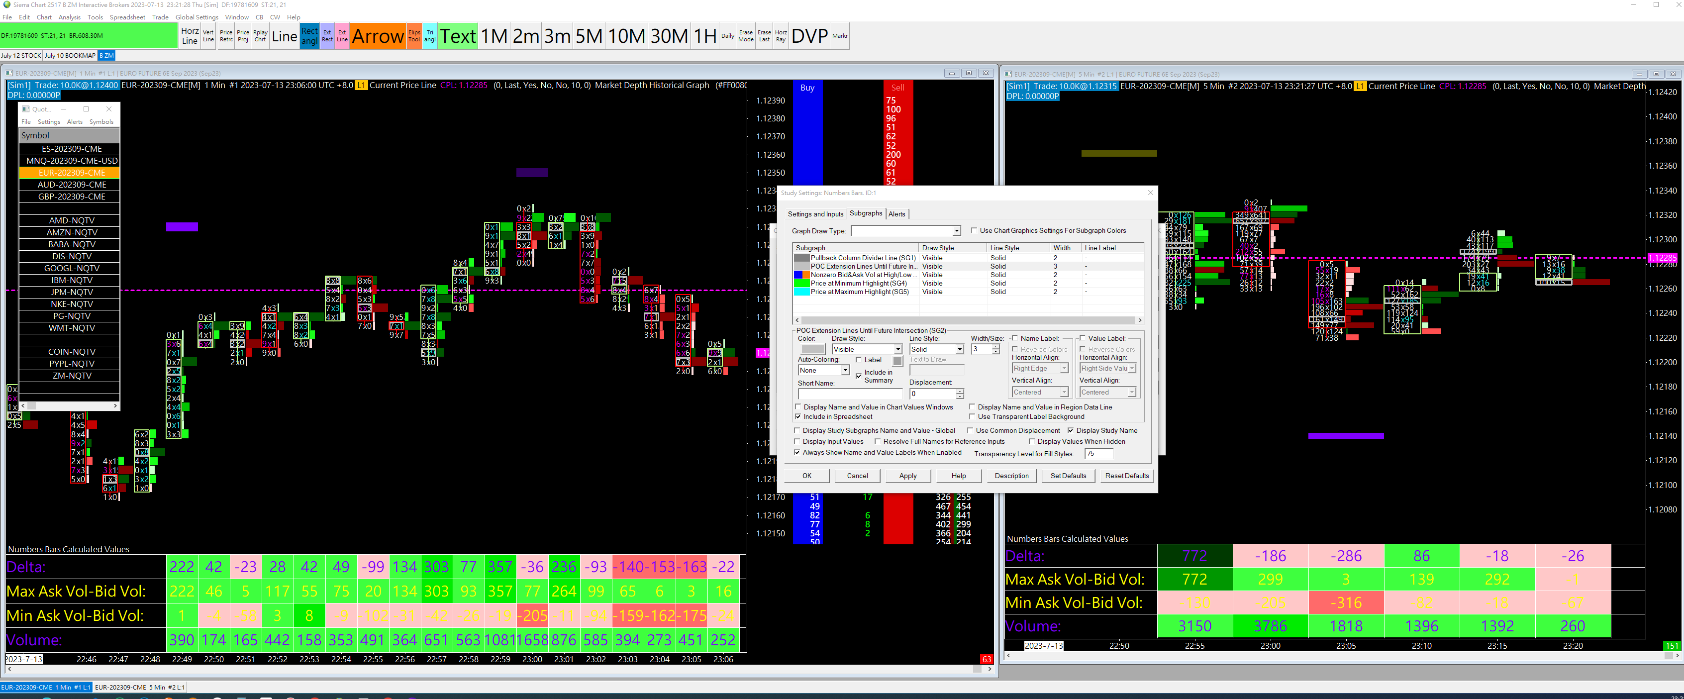
Task: Click the Erase Last toolbar button
Action: [764, 36]
